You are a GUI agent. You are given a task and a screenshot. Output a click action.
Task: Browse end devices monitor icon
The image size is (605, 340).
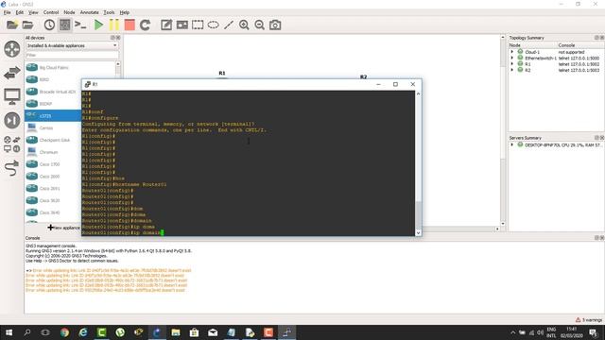(12, 96)
